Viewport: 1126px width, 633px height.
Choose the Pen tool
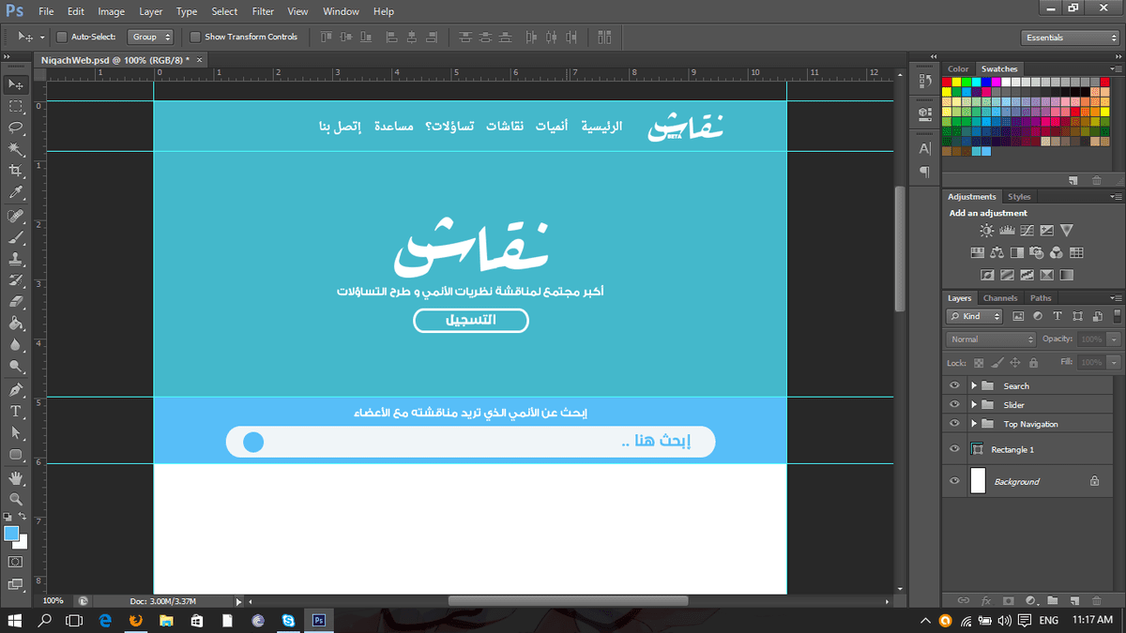(16, 389)
